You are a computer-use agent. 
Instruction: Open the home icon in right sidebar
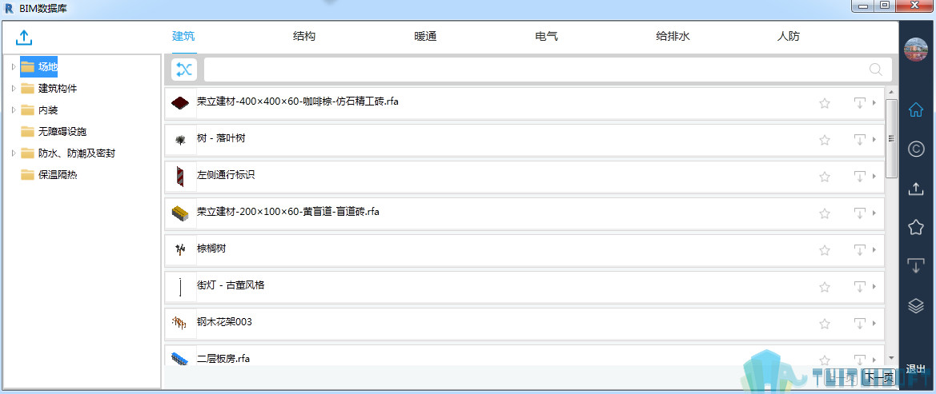point(916,110)
